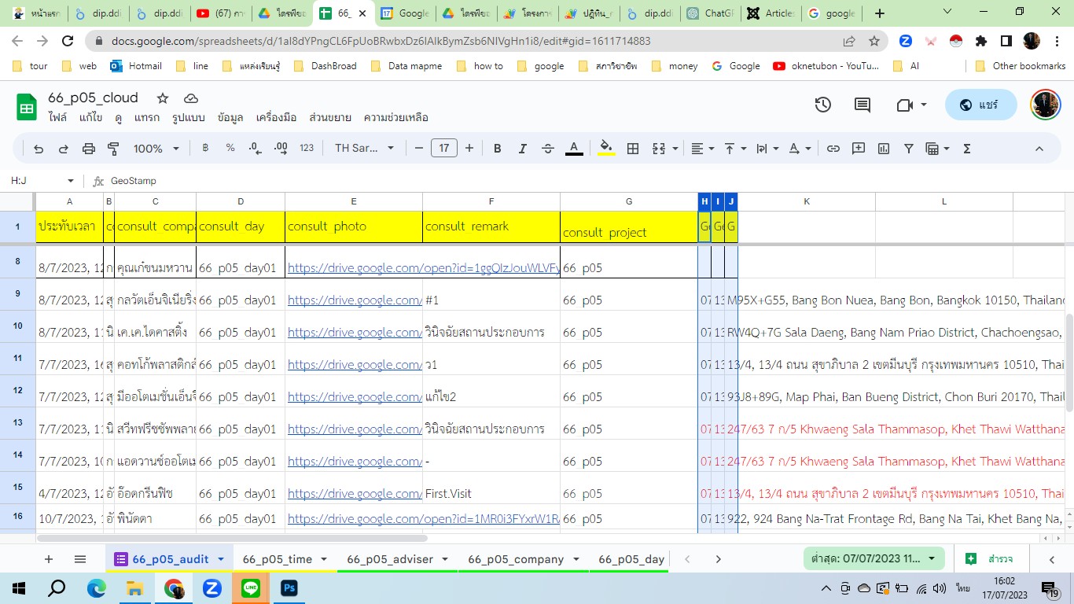Screen dimensions: 1074x604
Task: Insert a link from toolbar
Action: 833,149
